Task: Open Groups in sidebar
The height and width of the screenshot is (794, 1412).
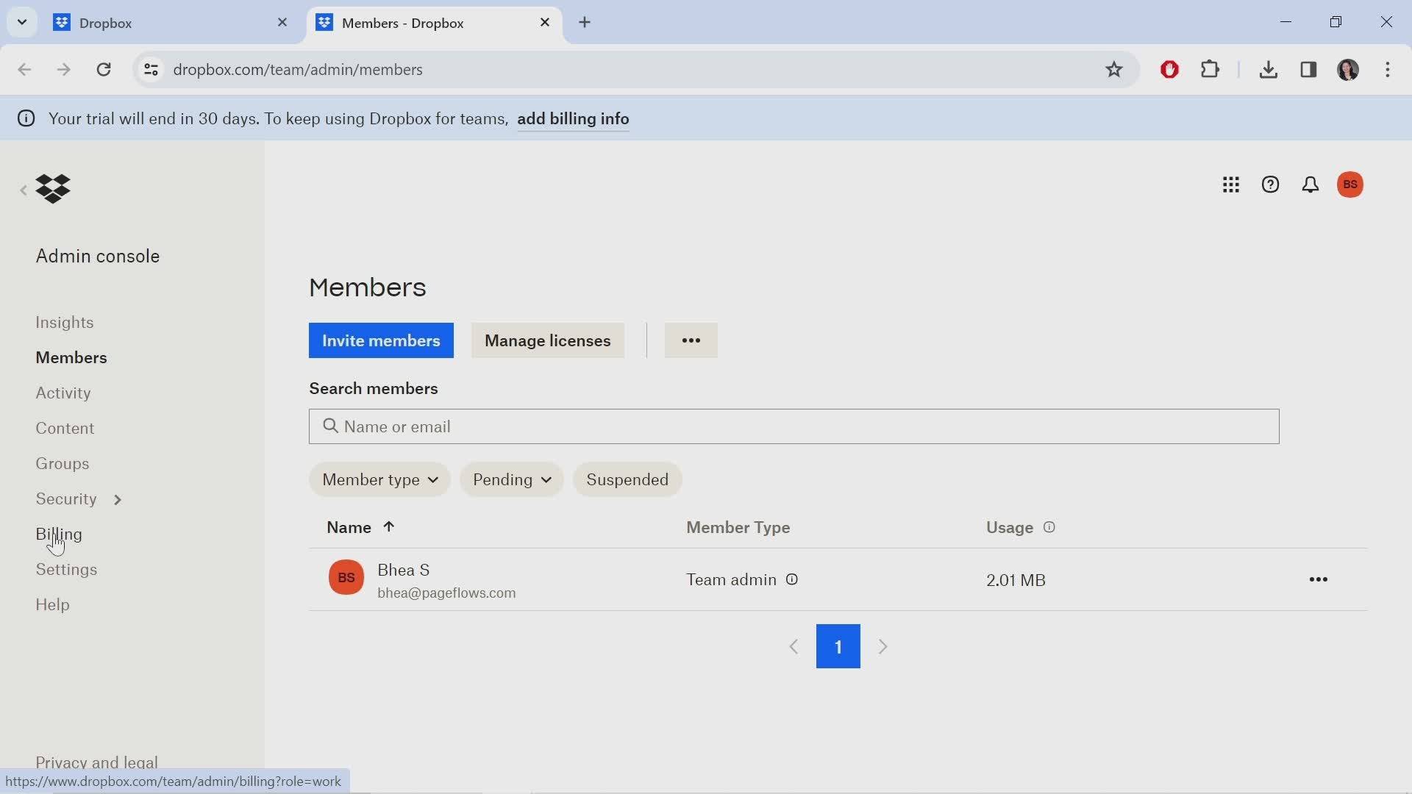Action: coord(63,463)
